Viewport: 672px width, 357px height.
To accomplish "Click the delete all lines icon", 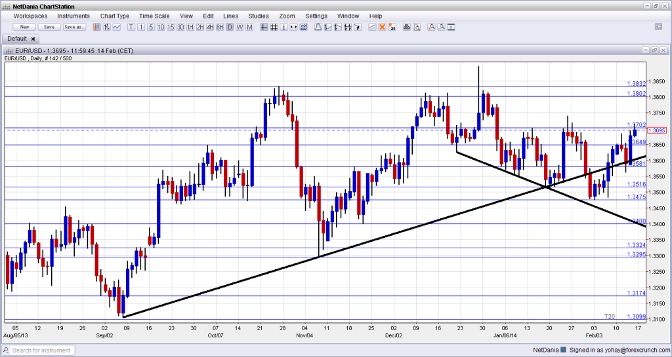I will (392, 27).
